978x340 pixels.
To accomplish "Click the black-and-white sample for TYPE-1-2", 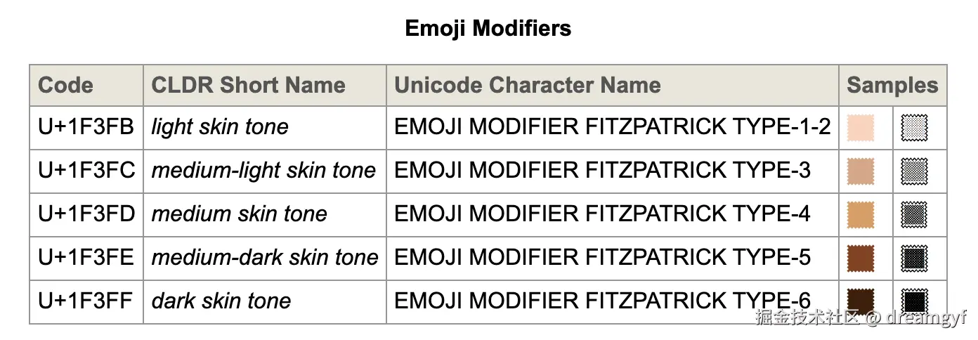I will 914,128.
